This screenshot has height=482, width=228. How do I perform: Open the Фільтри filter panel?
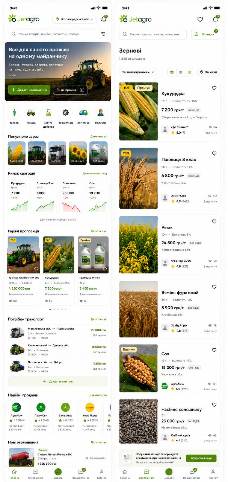tap(205, 34)
